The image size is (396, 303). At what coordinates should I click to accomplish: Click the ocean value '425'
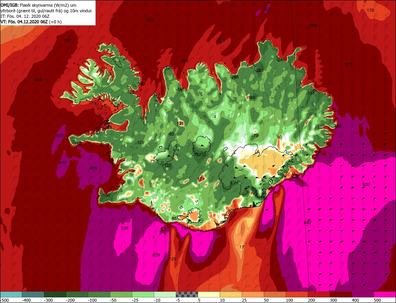(x=60, y=136)
